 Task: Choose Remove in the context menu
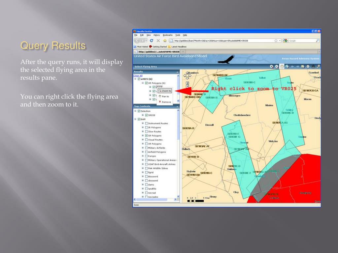pos(165,102)
